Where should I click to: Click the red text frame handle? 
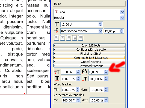[x=24, y=94]
